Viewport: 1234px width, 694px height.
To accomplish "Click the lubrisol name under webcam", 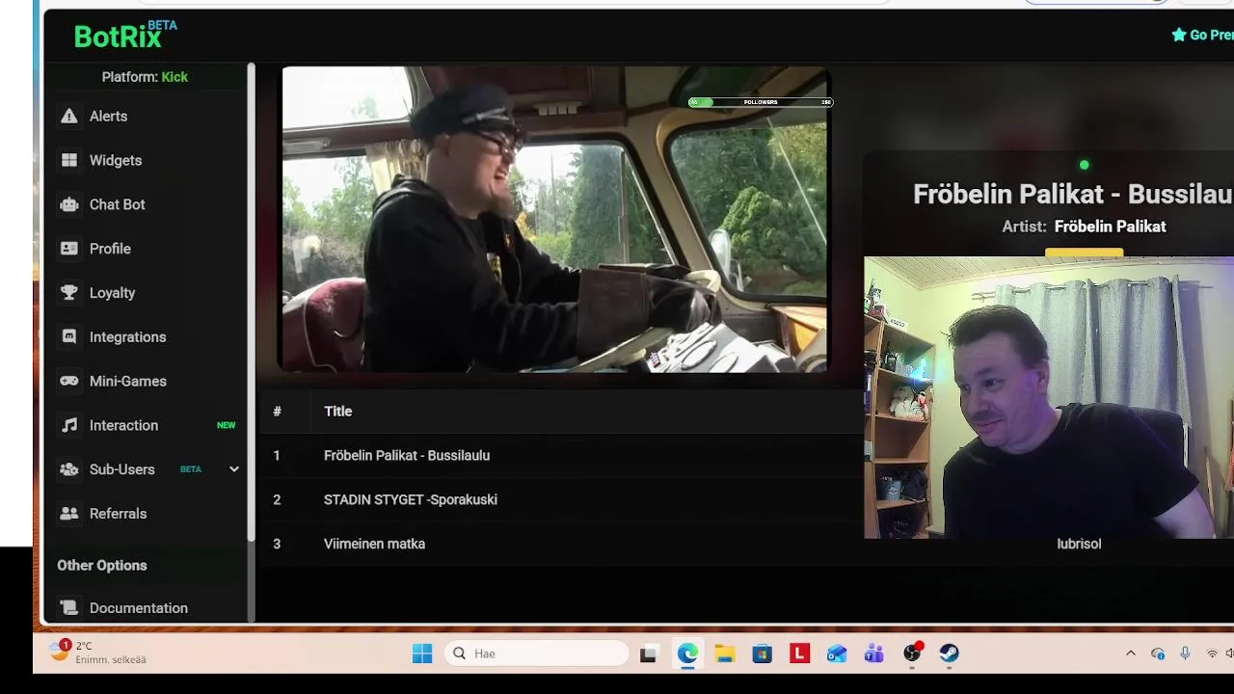I will pyautogui.click(x=1079, y=544).
